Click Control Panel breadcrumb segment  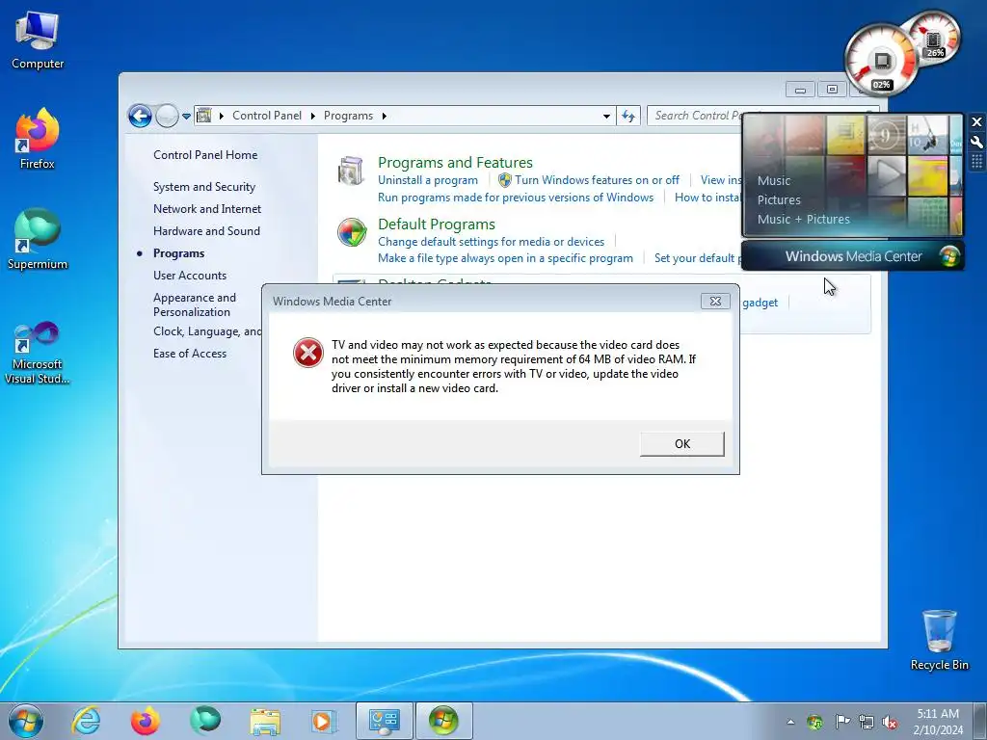tap(267, 116)
